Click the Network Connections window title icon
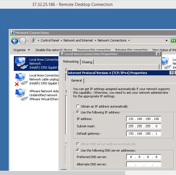176x175 pixels. 12,33
